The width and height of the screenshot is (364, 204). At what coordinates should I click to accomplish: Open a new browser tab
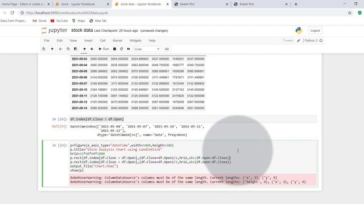[x=296, y=4]
